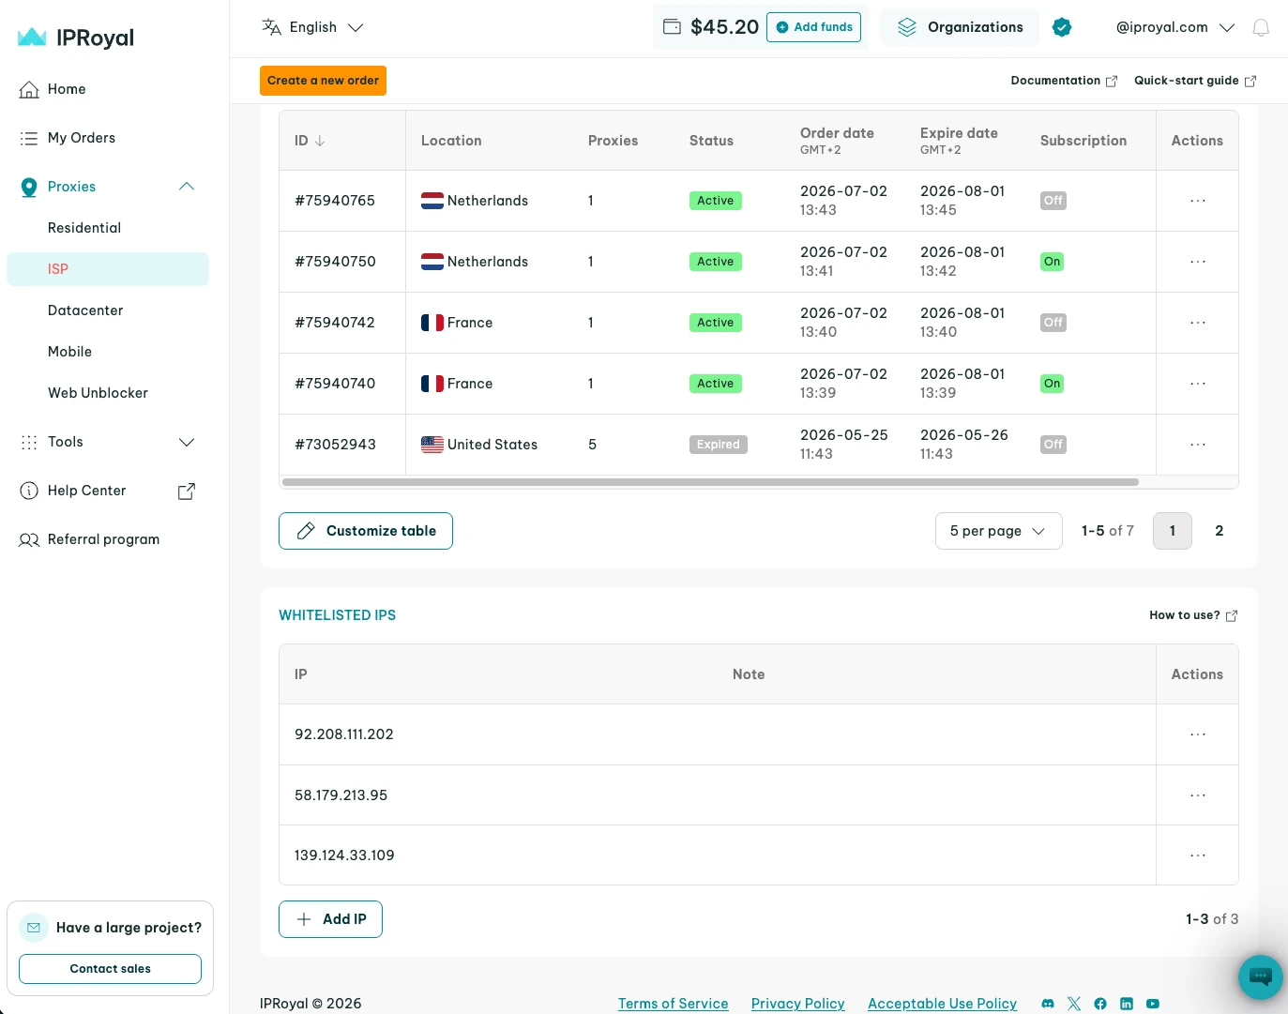Change the 5 per page dropdown

click(998, 531)
